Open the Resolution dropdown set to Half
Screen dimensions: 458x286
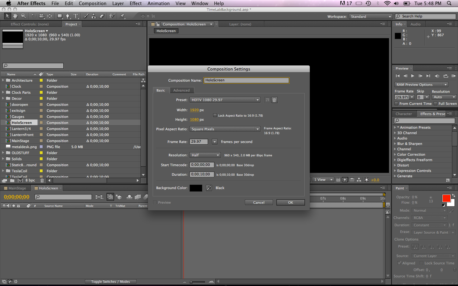pyautogui.click(x=205, y=155)
